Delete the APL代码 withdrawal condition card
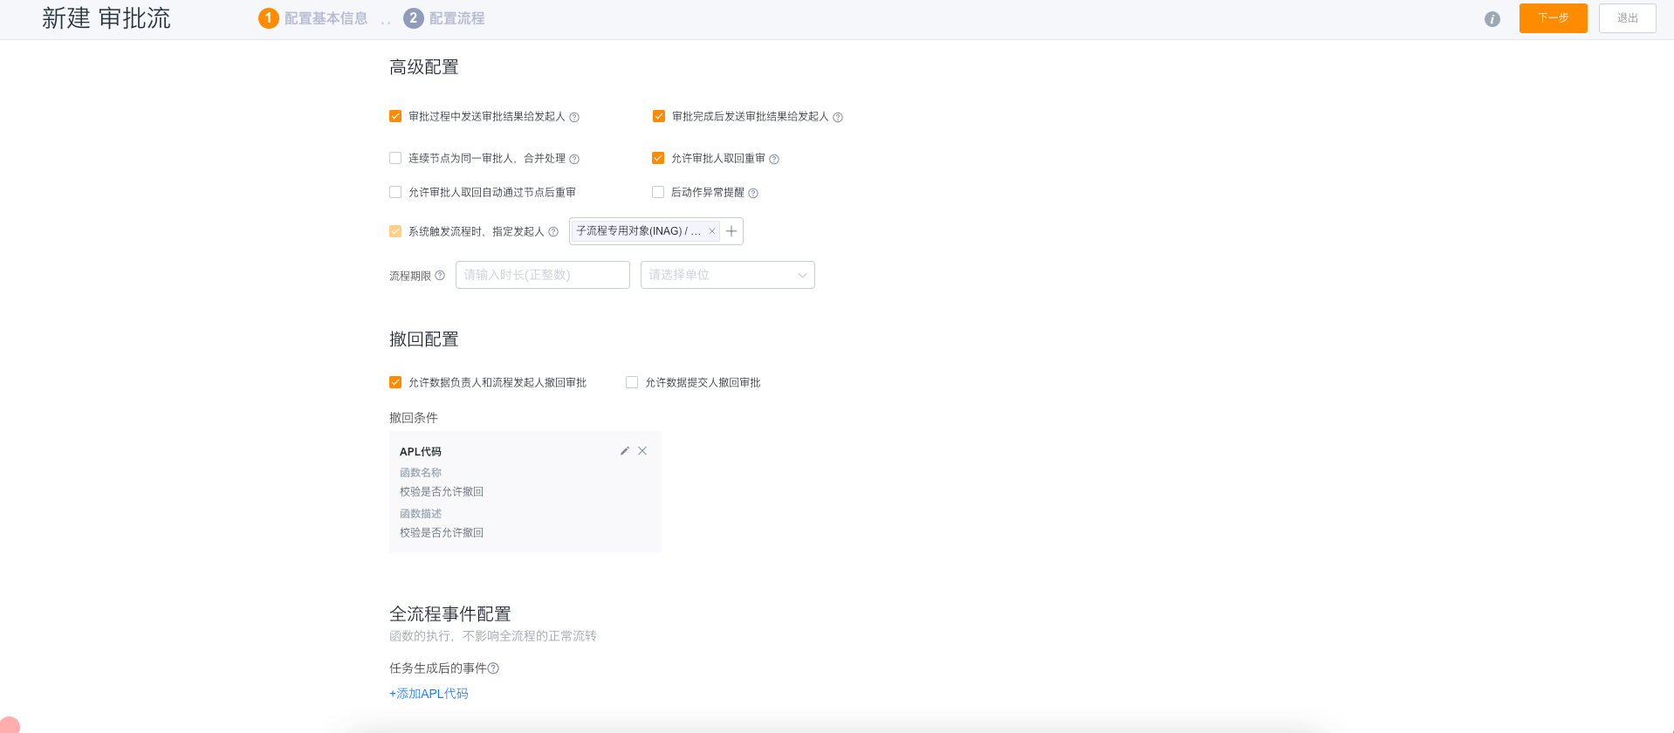The width and height of the screenshot is (1674, 733). 642,451
